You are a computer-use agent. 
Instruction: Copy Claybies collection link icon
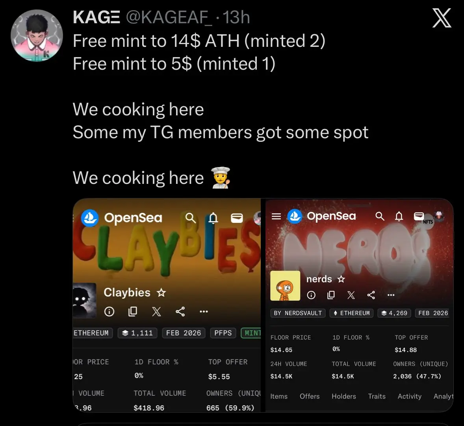point(133,311)
